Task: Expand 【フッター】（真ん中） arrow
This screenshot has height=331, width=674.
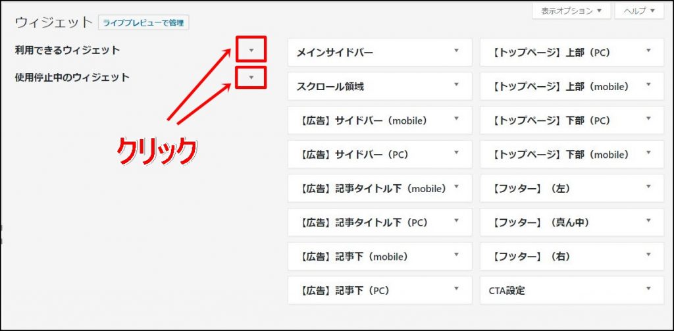Action: click(648, 220)
